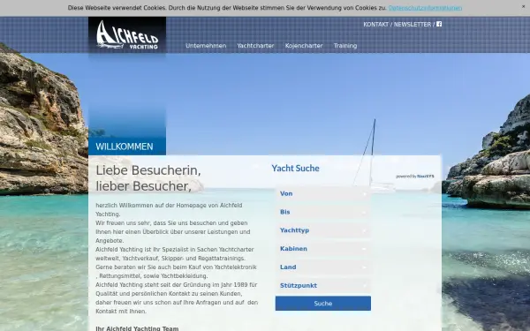The height and width of the screenshot is (331, 530).
Task: Click 'Liebe Besucherin, lieber Besucher,' heading
Action: pos(148,178)
